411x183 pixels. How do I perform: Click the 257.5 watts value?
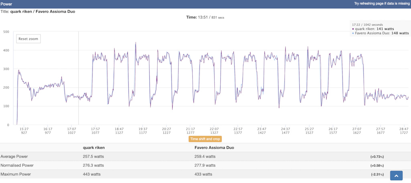(x=93, y=157)
